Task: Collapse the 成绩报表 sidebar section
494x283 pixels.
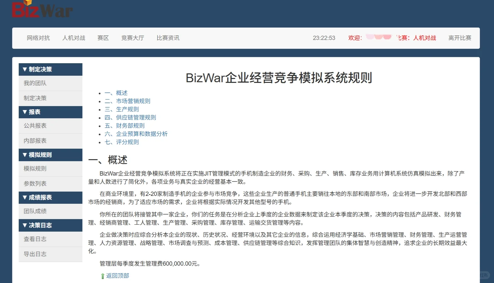Action: pos(50,198)
